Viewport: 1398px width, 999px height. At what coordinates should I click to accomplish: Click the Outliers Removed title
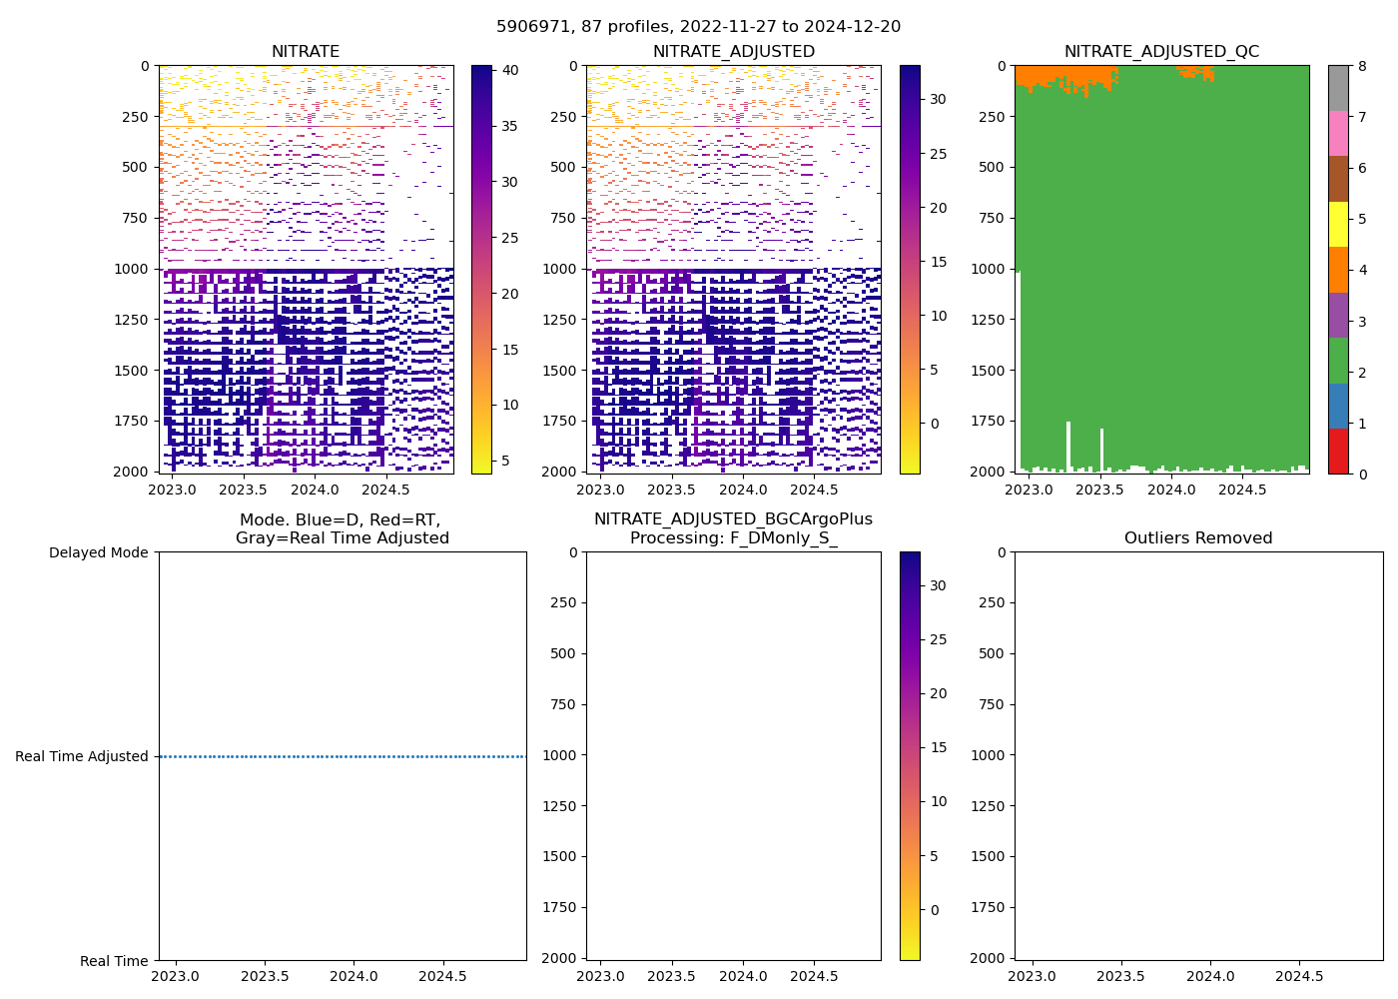(1198, 538)
